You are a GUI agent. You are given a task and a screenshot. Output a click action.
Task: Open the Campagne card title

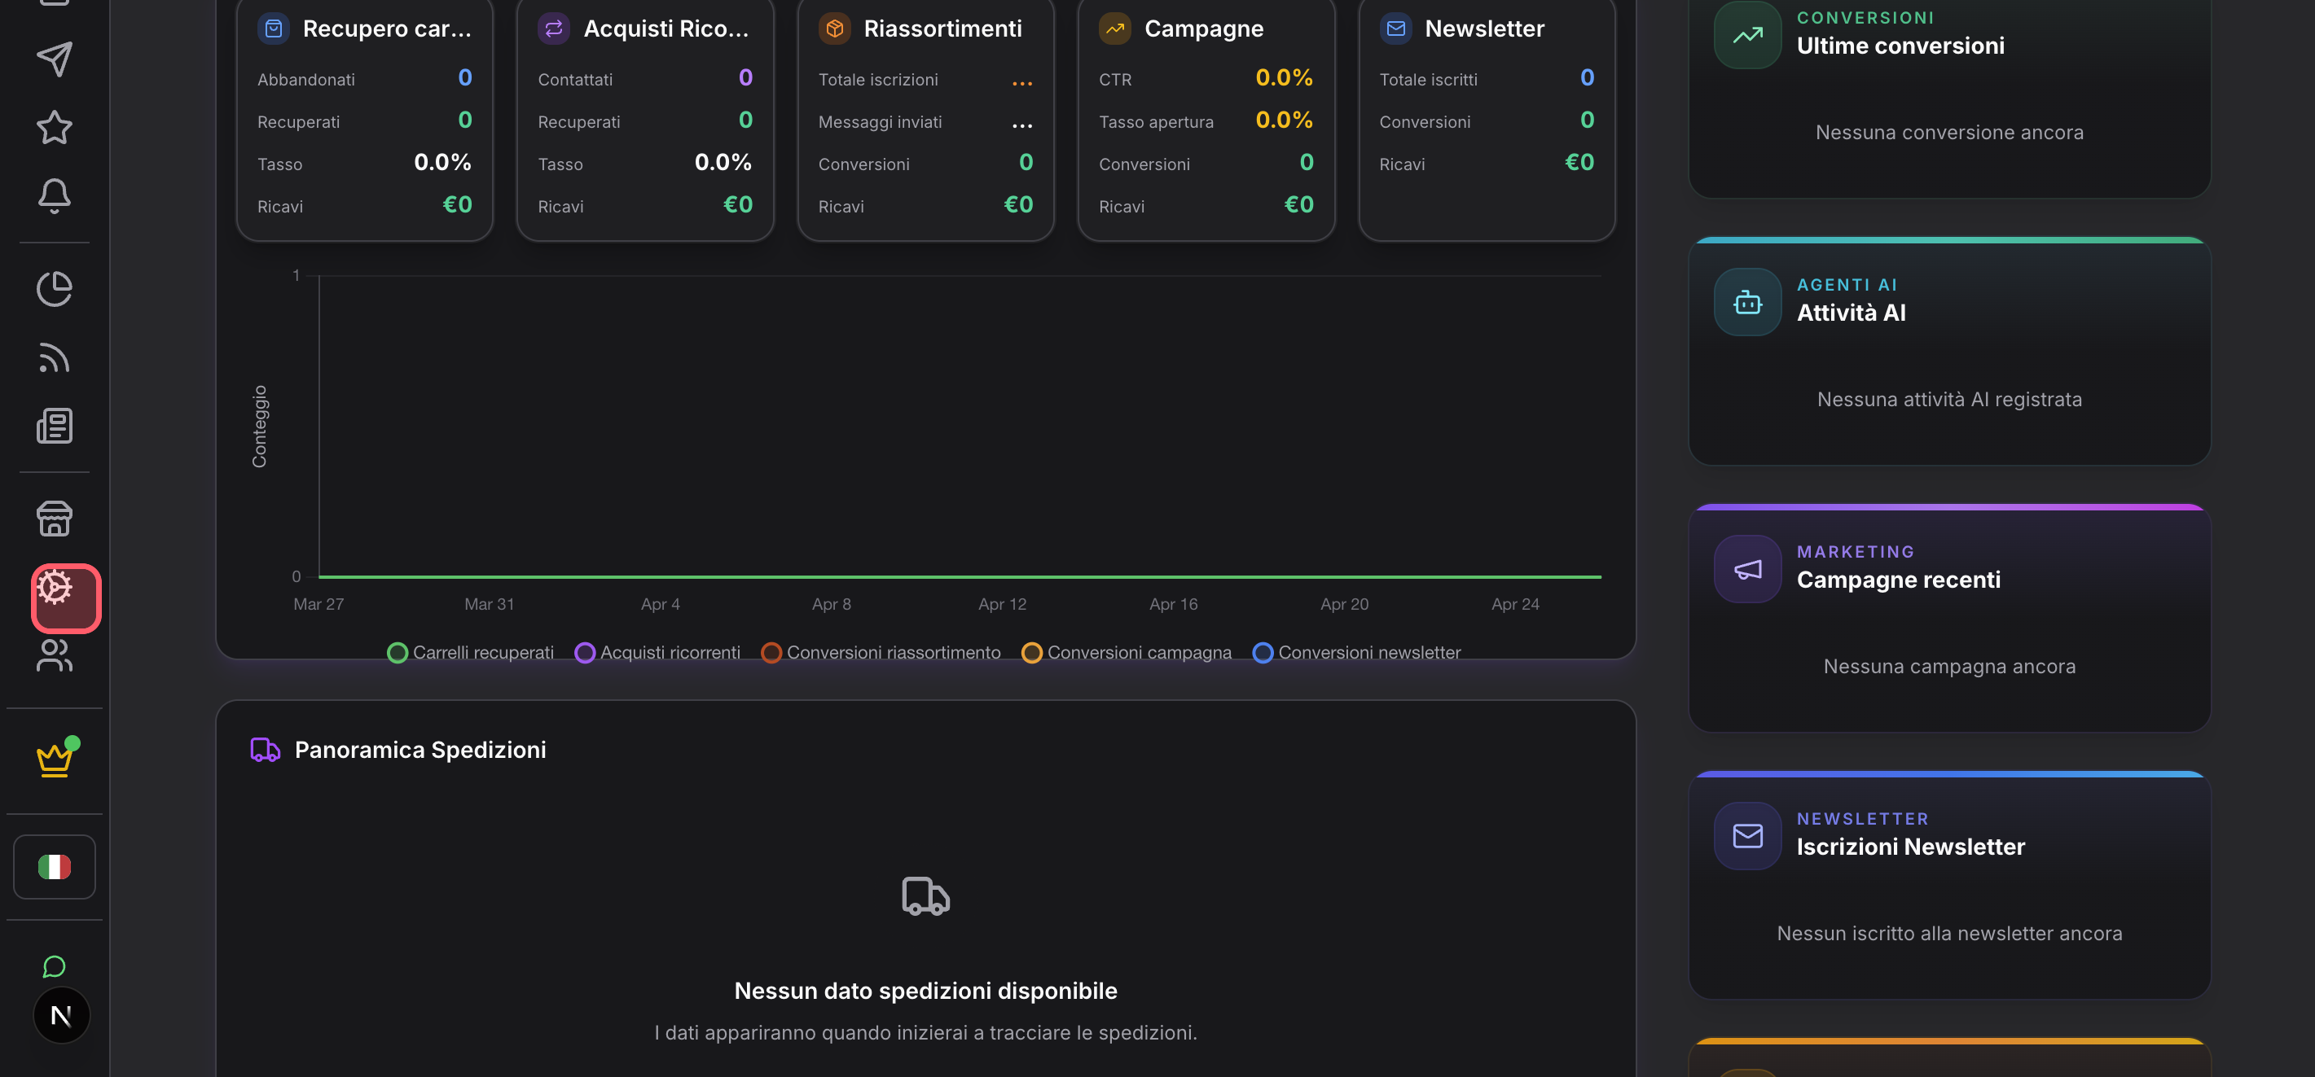(1204, 28)
